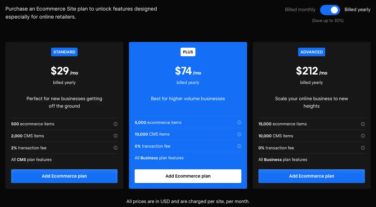
Task: Select Billed yearly option
Action: 357,10
